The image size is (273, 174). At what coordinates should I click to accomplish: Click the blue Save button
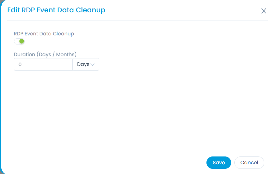point(218,163)
